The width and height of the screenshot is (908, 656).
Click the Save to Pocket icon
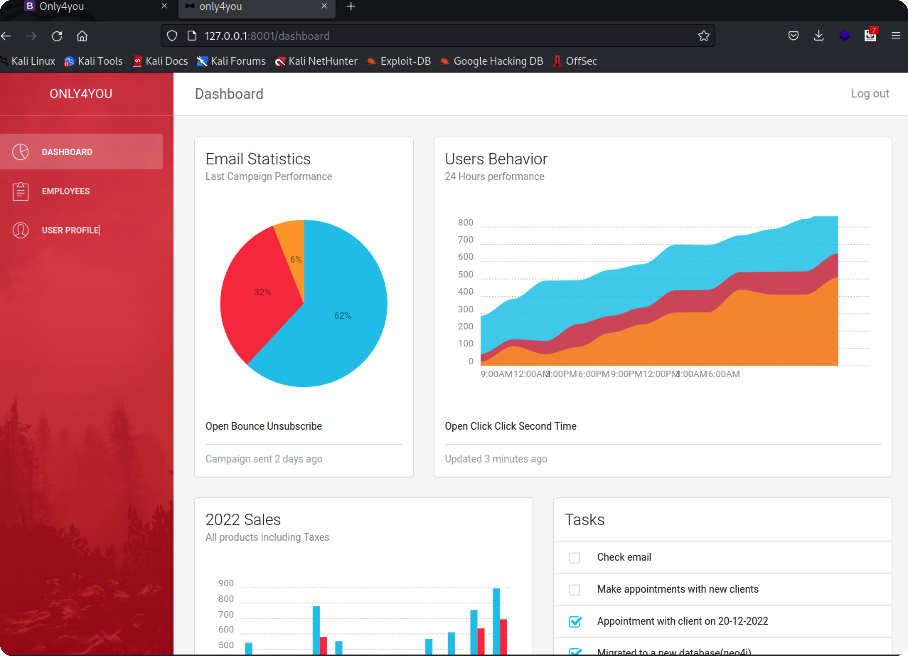(793, 36)
